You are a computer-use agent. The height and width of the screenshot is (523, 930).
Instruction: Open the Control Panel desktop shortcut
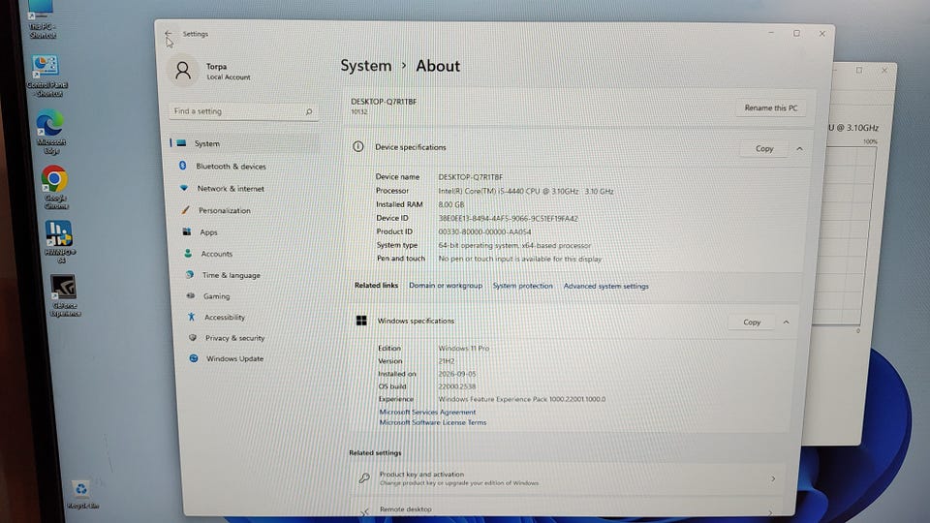click(46, 76)
